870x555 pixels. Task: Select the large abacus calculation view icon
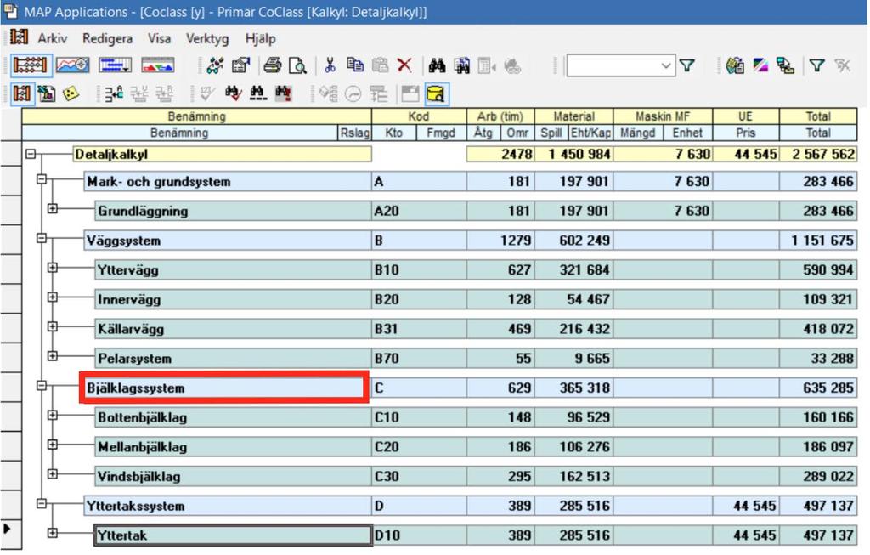point(31,65)
